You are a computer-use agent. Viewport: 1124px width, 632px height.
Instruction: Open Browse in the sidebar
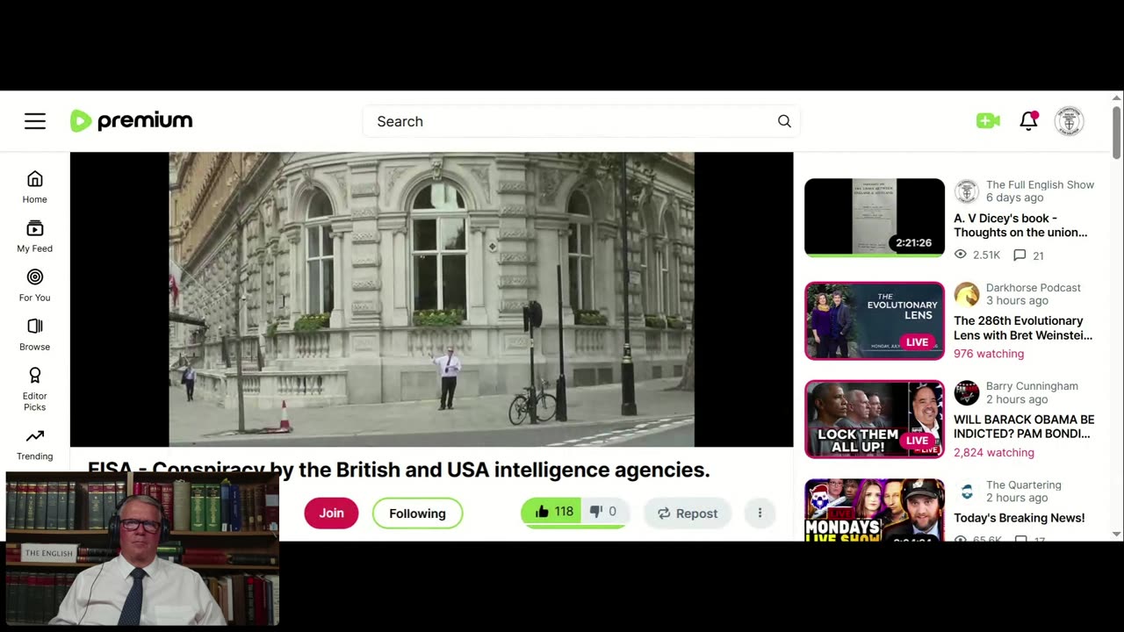(35, 334)
